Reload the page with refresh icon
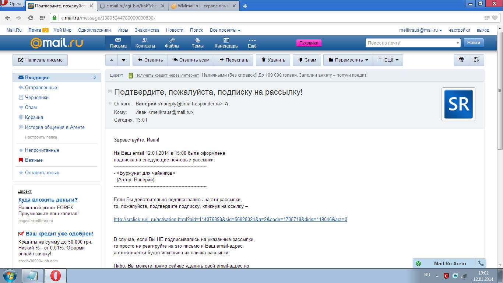This screenshot has width=503, height=283. 31,18
